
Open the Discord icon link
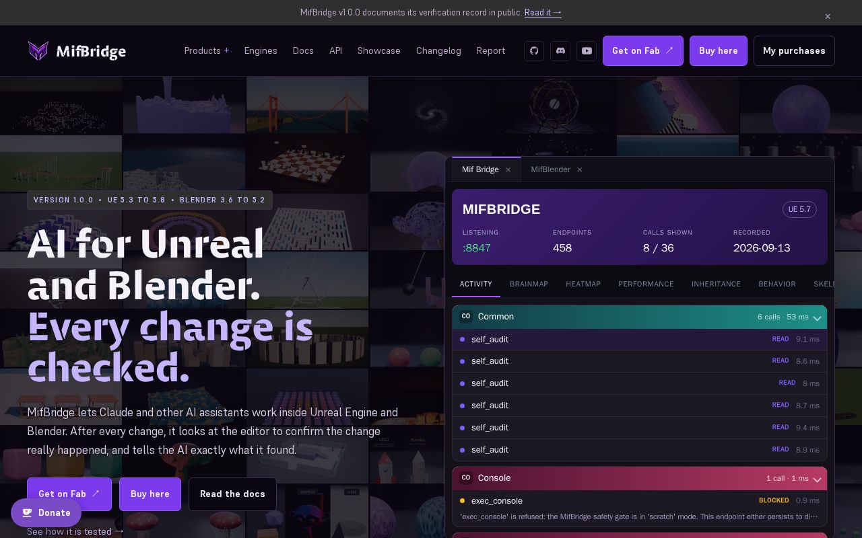[x=560, y=51]
